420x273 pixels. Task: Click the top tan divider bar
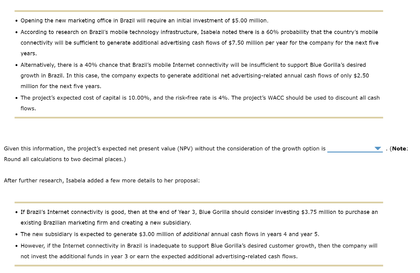point(199,11)
